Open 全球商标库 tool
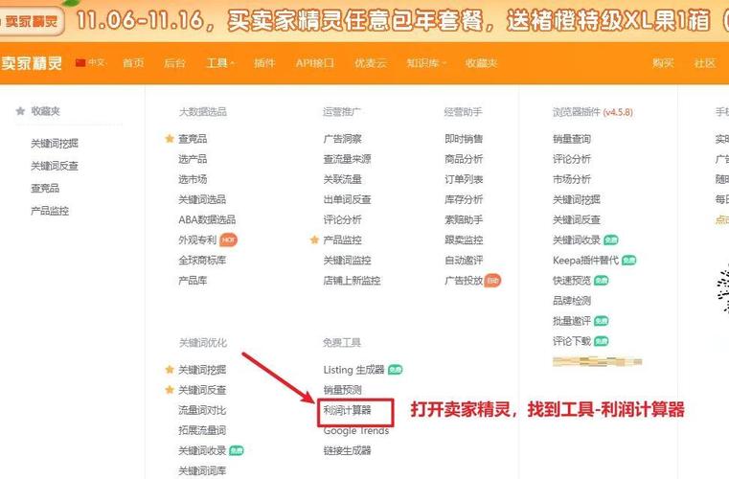 coord(202,260)
